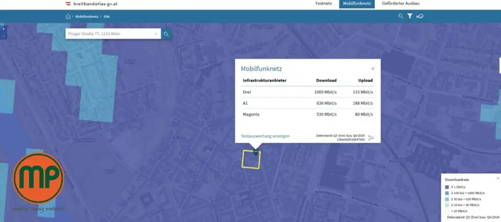Click the Downloadrate legend title
This screenshot has width=501, height=222.
(457, 180)
